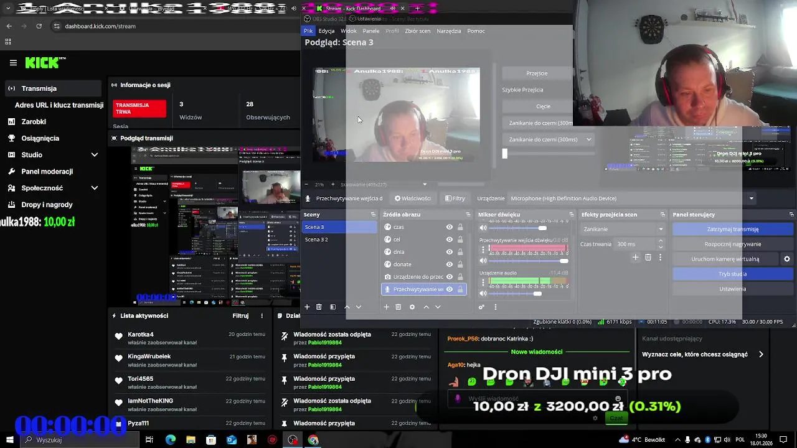Open the Edycja menu in OBS
Screen dimensions: 797x448
(326, 30)
